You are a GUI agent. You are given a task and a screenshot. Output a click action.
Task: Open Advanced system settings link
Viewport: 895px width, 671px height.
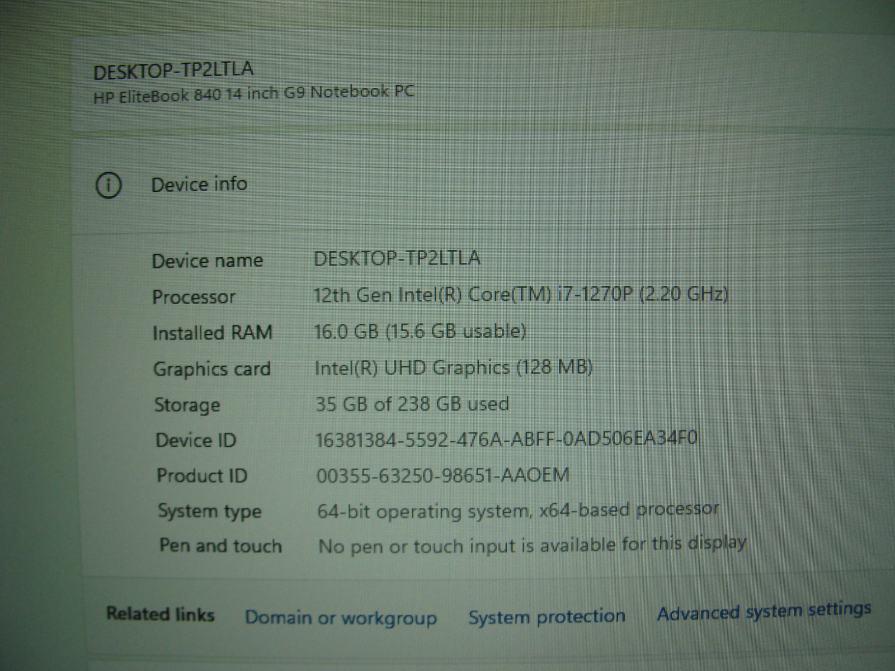click(x=764, y=611)
